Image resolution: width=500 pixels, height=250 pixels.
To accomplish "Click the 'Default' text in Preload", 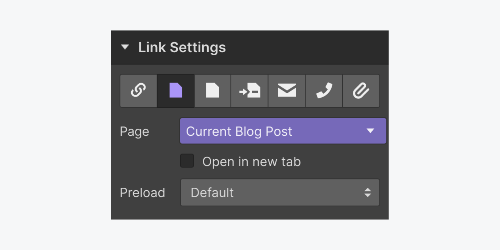I will click(x=212, y=193).
